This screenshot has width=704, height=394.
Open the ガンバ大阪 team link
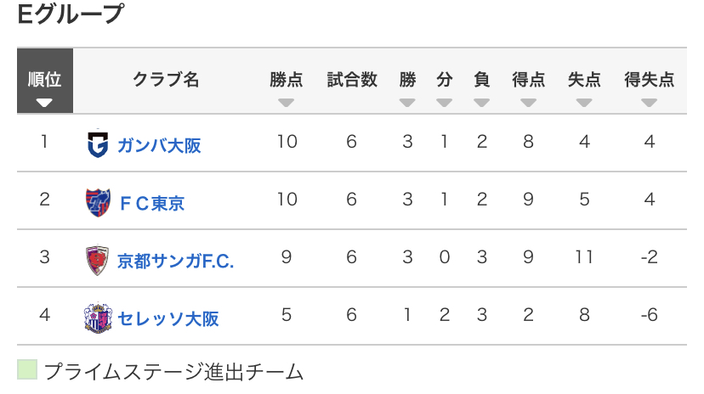click(x=159, y=145)
